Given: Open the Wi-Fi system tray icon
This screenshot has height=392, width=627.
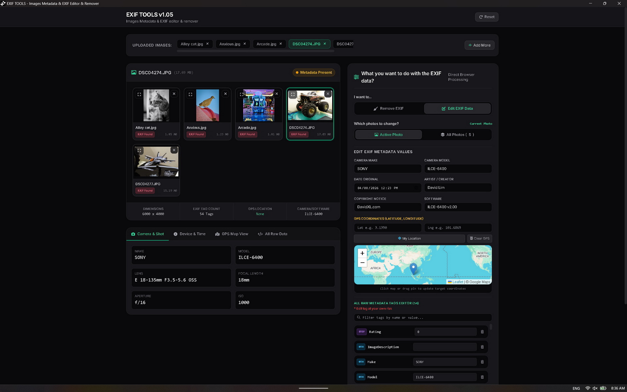Looking at the screenshot, I should click(587, 388).
